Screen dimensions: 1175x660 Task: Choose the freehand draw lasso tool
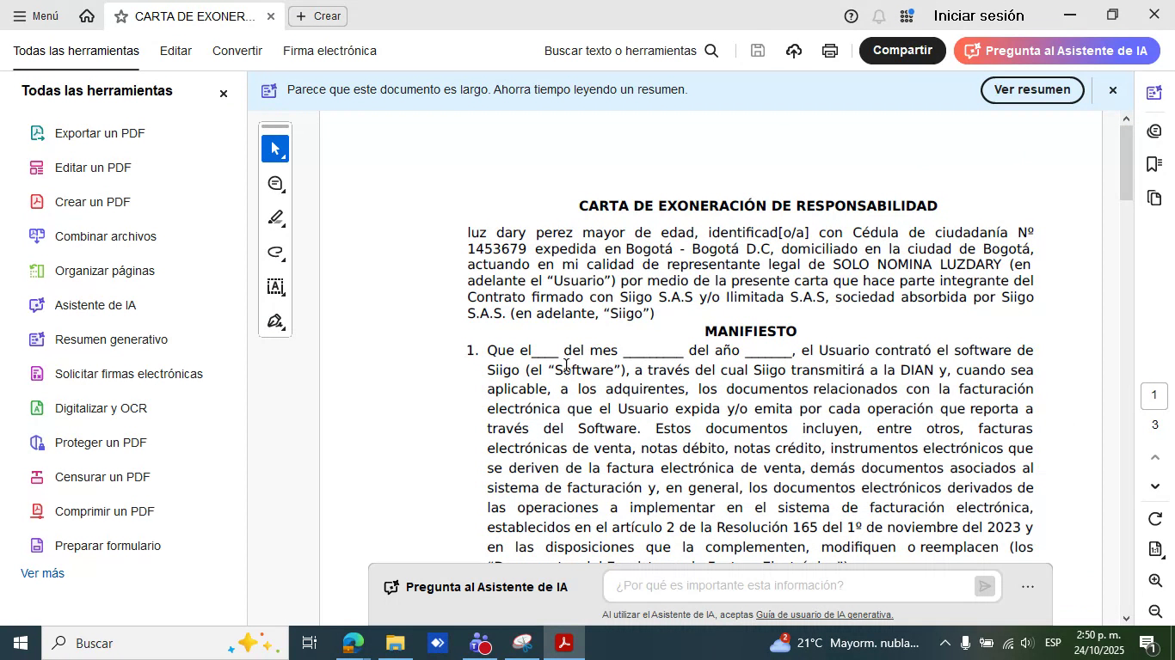tap(275, 252)
